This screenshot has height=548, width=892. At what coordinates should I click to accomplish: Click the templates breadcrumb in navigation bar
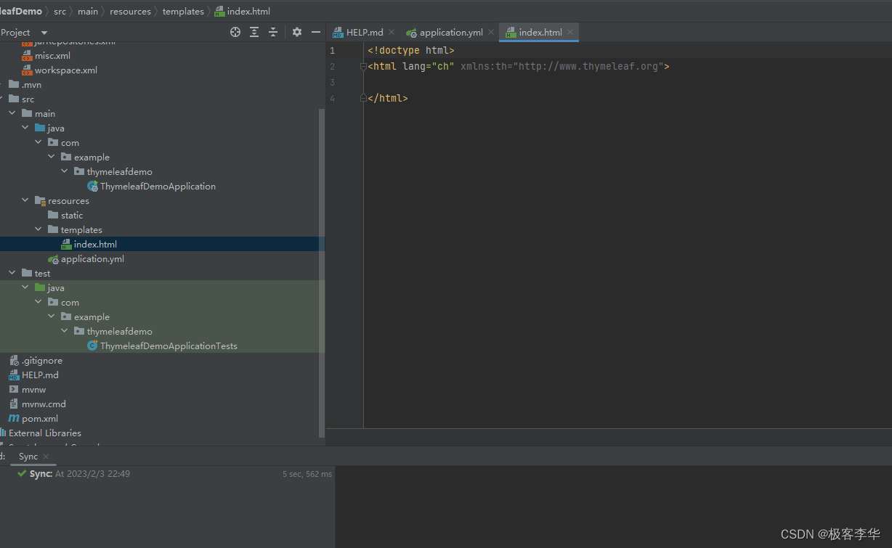tap(183, 12)
